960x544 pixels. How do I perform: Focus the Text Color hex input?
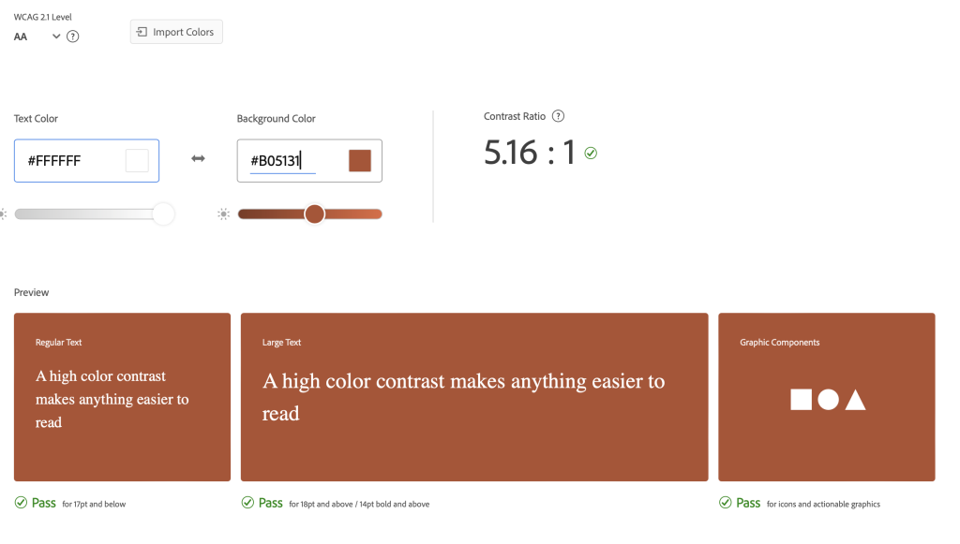tap(70, 161)
